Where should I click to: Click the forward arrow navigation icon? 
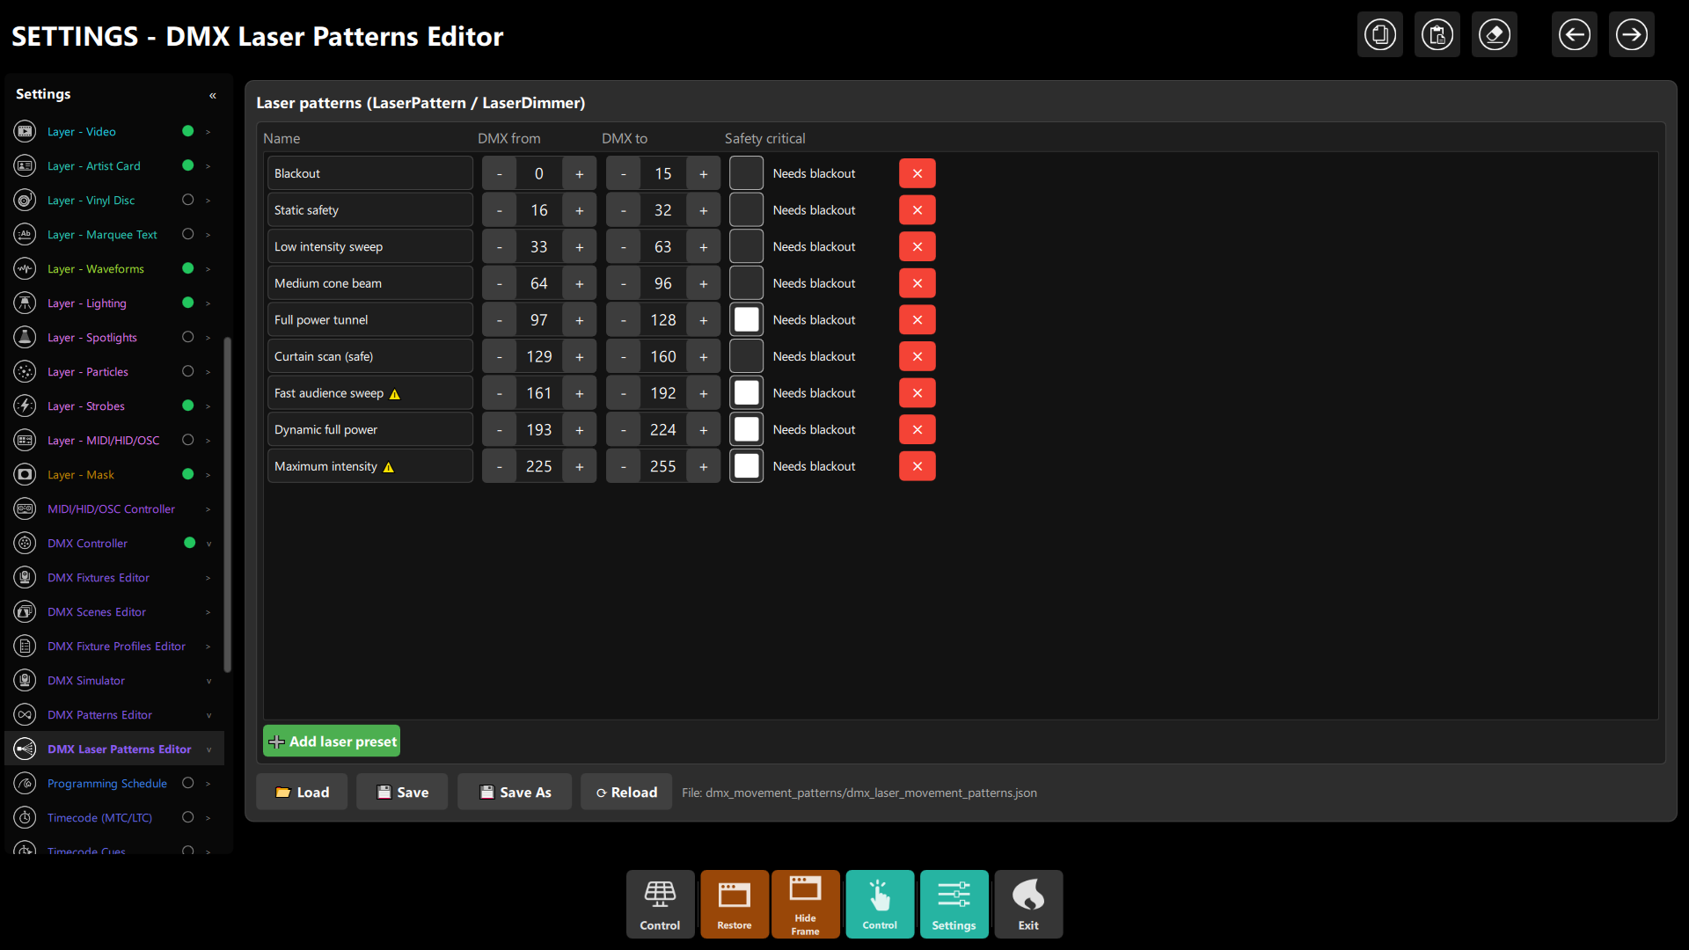(1632, 35)
